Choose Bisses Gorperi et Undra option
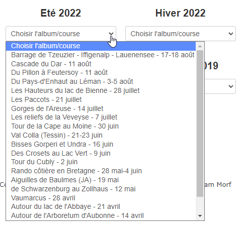This screenshot has height=235, width=244. (101, 145)
